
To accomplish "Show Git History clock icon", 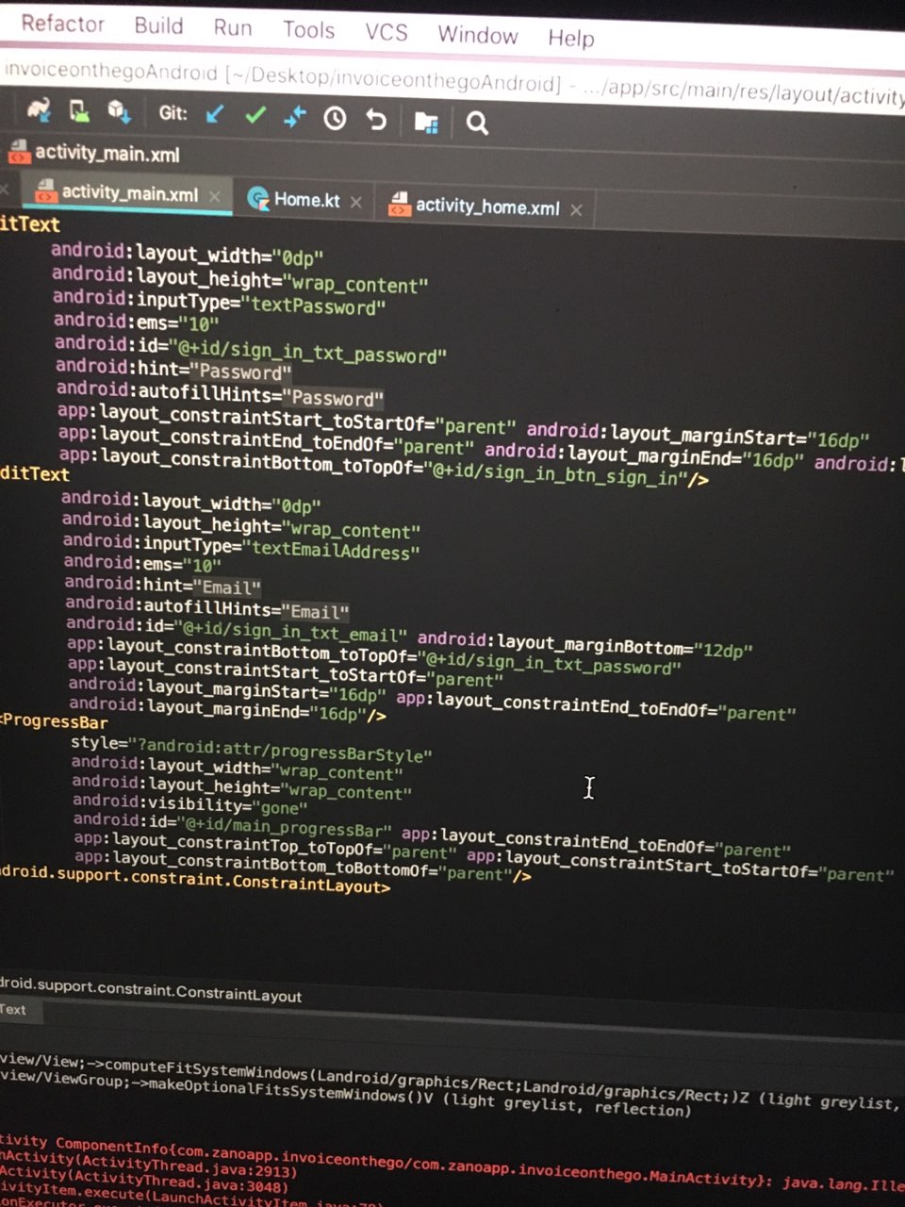I will click(x=335, y=118).
